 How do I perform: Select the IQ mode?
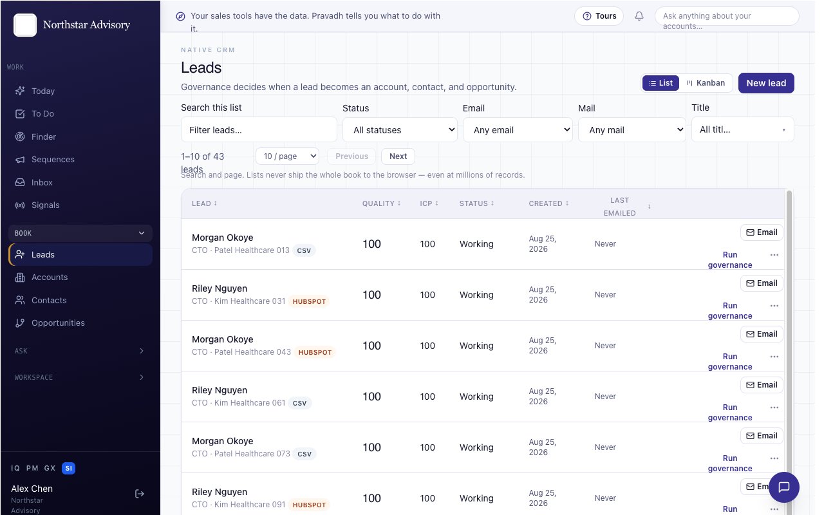point(15,468)
